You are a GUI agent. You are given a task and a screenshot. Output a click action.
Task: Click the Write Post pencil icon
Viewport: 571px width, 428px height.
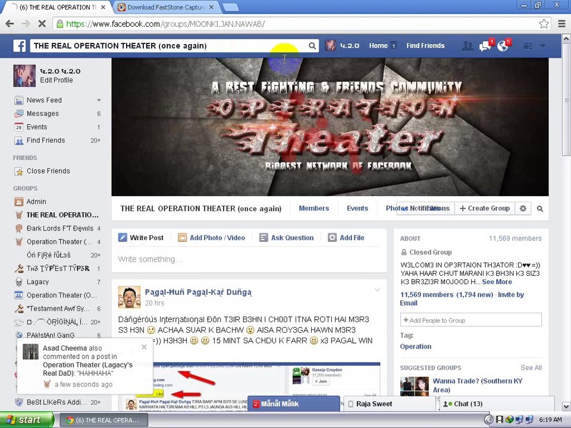point(123,238)
